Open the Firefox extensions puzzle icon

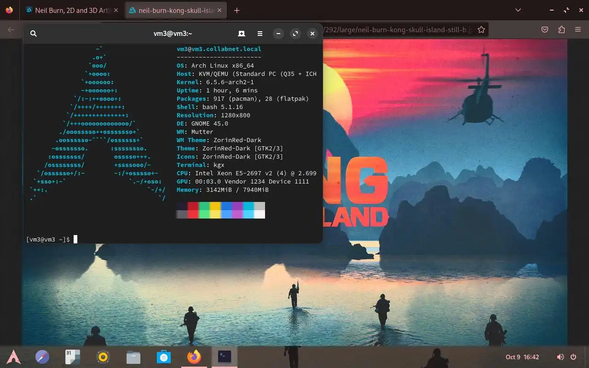561,29
